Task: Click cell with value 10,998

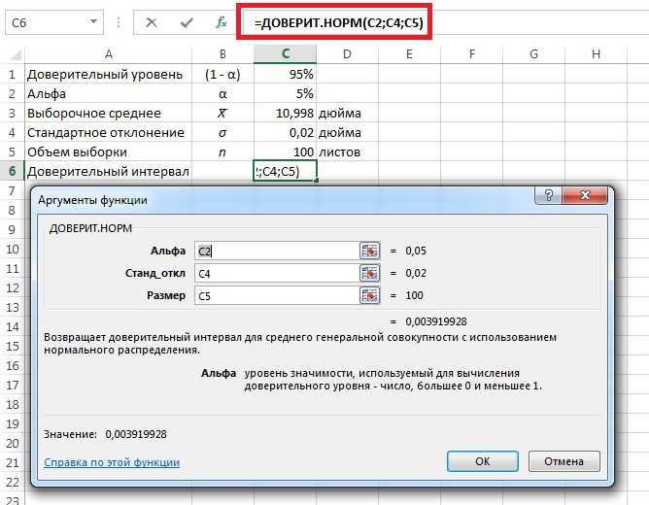Action: [x=286, y=113]
